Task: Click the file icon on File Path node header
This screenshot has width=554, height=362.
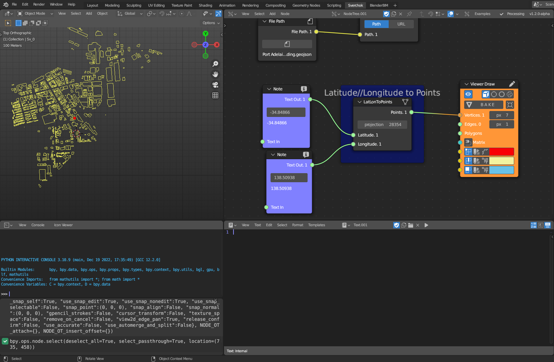Action: [310, 21]
